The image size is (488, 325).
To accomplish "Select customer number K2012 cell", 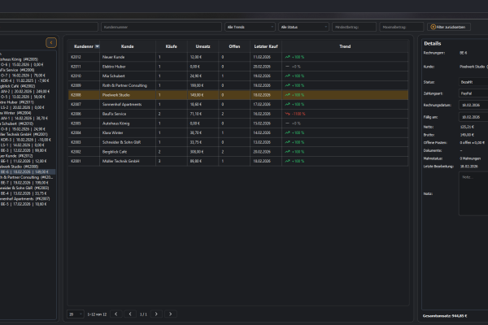I will (84, 57).
